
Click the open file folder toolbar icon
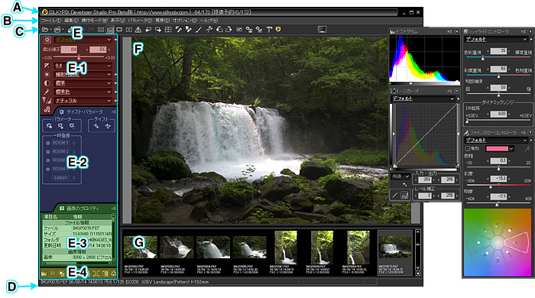pos(45,30)
